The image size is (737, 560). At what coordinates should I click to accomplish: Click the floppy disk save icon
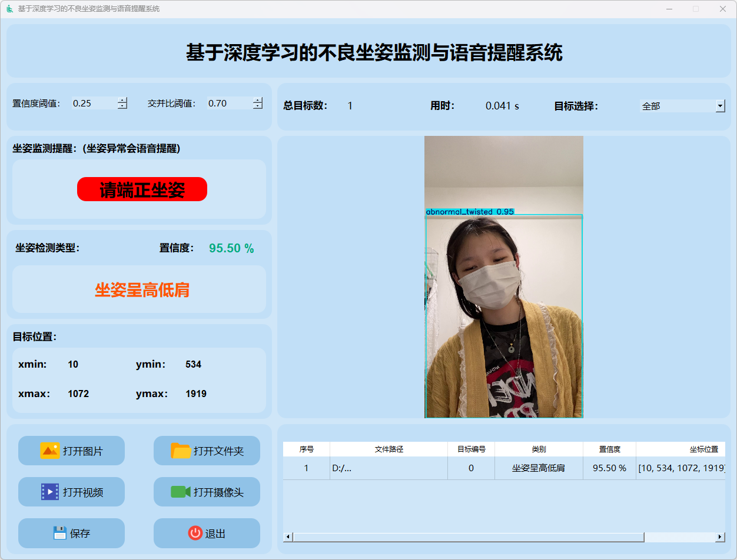click(x=59, y=533)
